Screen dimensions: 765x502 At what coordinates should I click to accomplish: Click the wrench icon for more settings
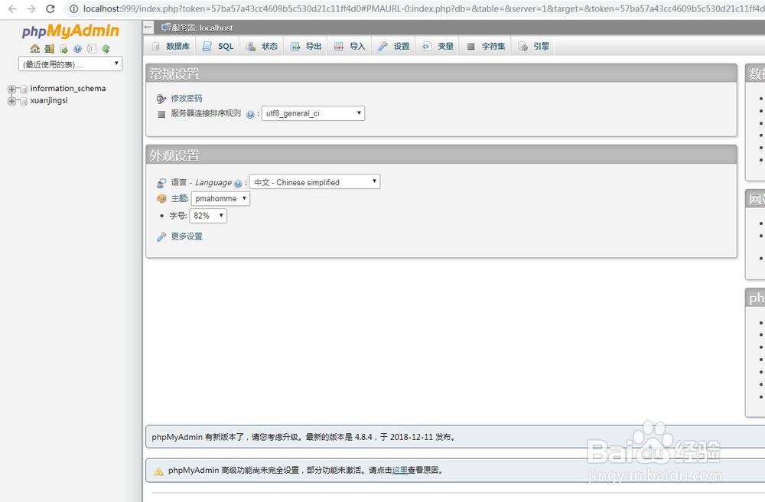pyautogui.click(x=161, y=236)
